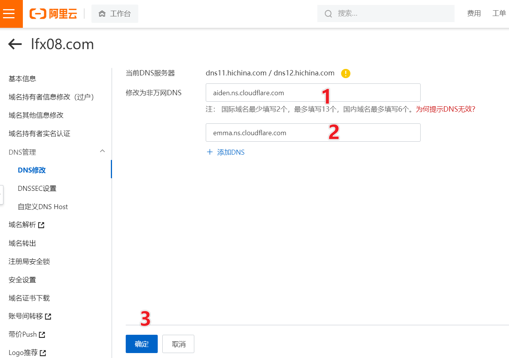This screenshot has height=358, width=509.
Task: Open 自定义DNS Host submenu item
Action: 43,207
